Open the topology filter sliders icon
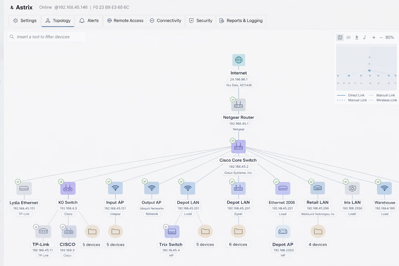Viewport: 399px width, 266px height. 348,37
